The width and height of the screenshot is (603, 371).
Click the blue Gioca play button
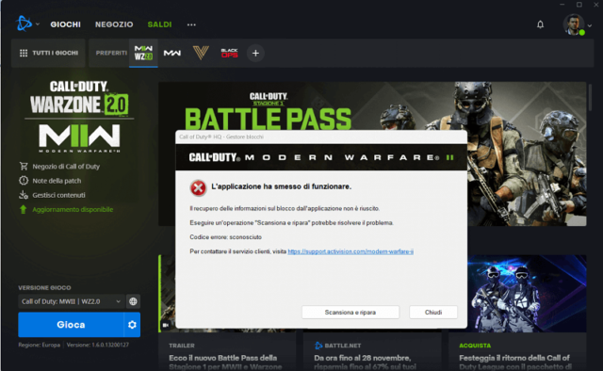pyautogui.click(x=71, y=325)
